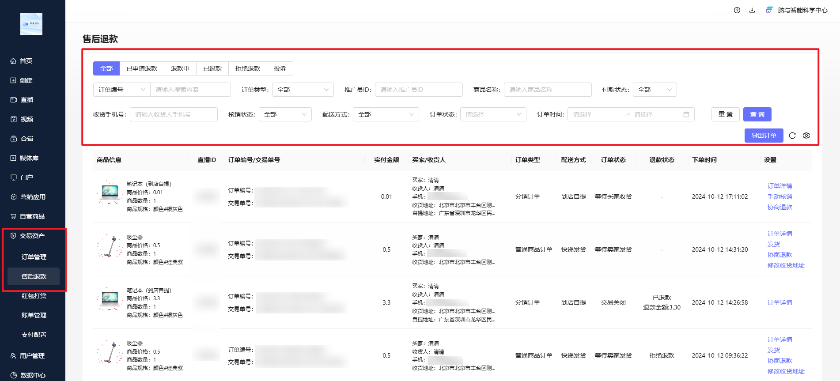Expand the 付款状态 dropdown
The width and height of the screenshot is (840, 381).
coord(655,90)
